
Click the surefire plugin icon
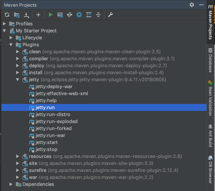pos(25,170)
